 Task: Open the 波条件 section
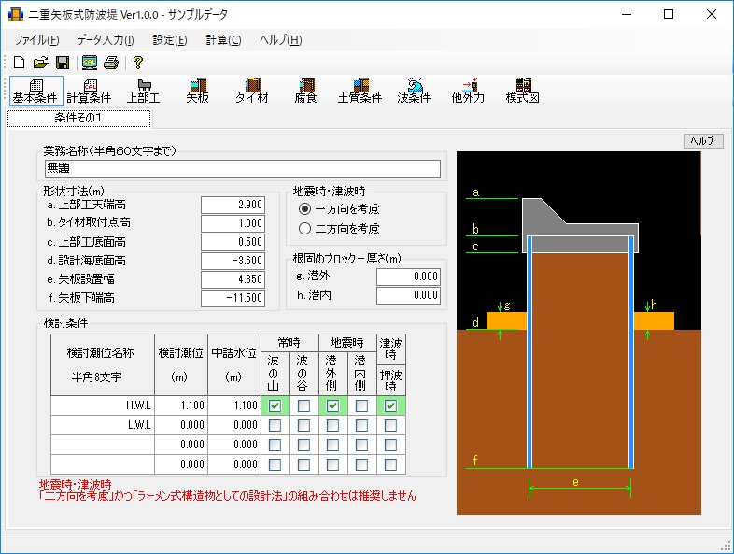414,91
